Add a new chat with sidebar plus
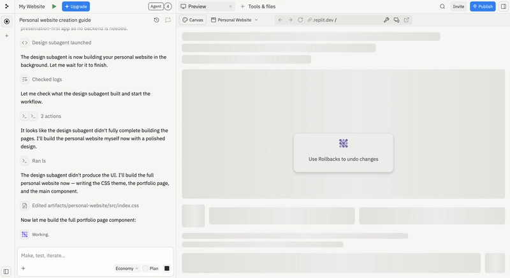 (x=6, y=36)
